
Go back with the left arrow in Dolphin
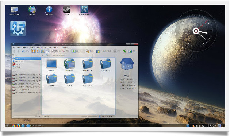coord(14,51)
